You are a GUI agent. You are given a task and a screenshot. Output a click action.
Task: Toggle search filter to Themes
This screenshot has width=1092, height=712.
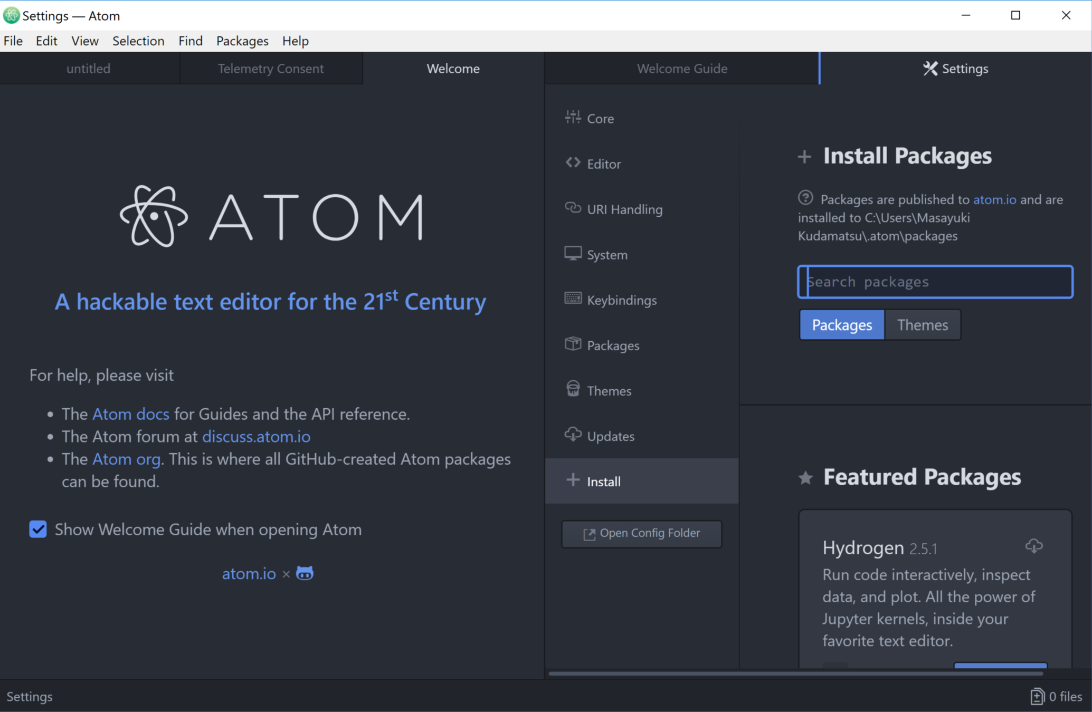click(x=922, y=325)
